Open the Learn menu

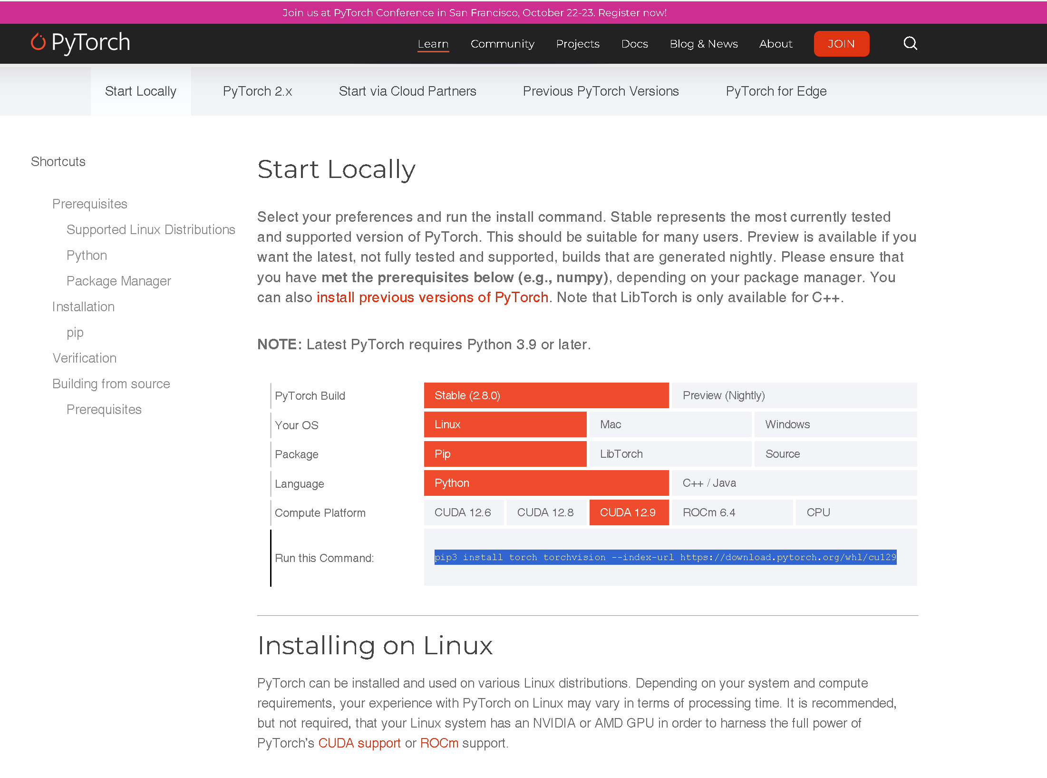pos(433,44)
